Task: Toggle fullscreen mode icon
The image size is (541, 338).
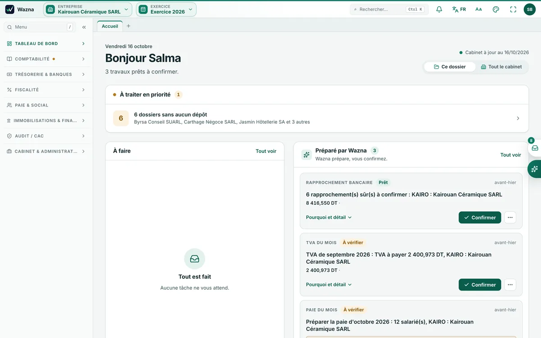Action: click(513, 9)
